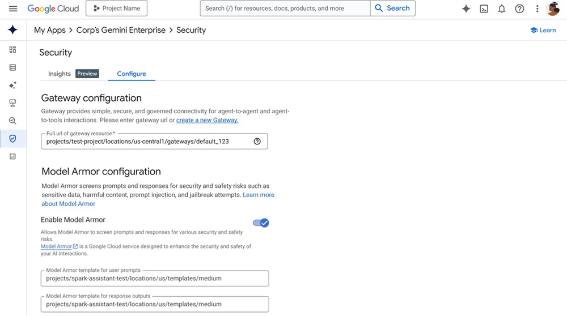Open the search analytics sidebar icon
The width and height of the screenshot is (567, 316).
(12, 121)
